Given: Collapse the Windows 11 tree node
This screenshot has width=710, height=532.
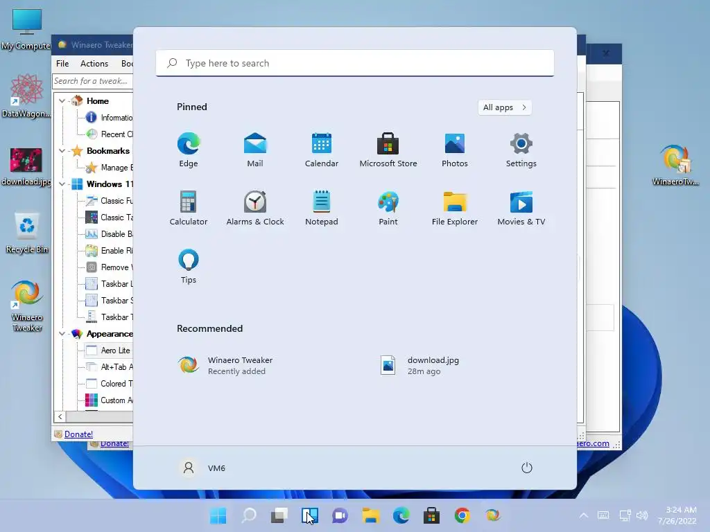Looking at the screenshot, I should [62, 184].
